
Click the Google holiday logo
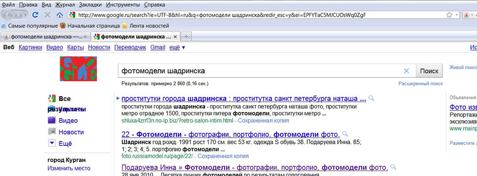point(78,69)
